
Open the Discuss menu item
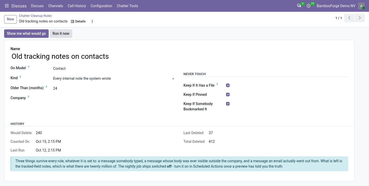click(x=37, y=6)
